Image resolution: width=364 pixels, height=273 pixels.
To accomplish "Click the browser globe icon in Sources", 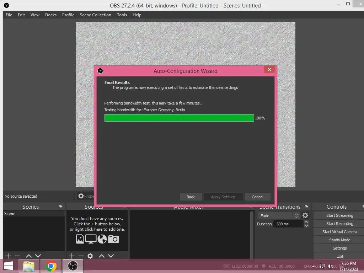I will click(x=102, y=239).
